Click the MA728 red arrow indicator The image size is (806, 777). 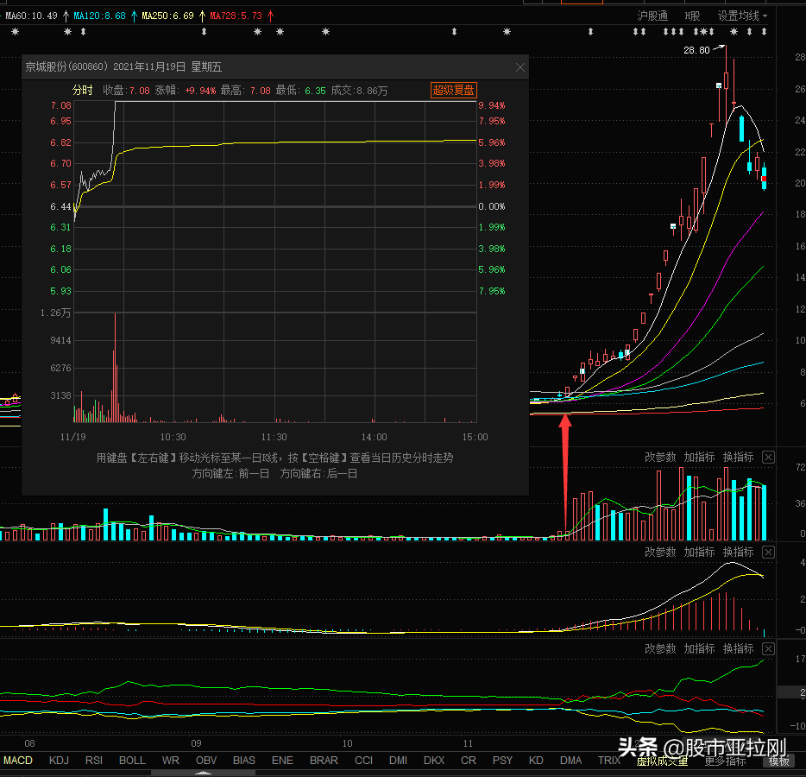[x=270, y=16]
